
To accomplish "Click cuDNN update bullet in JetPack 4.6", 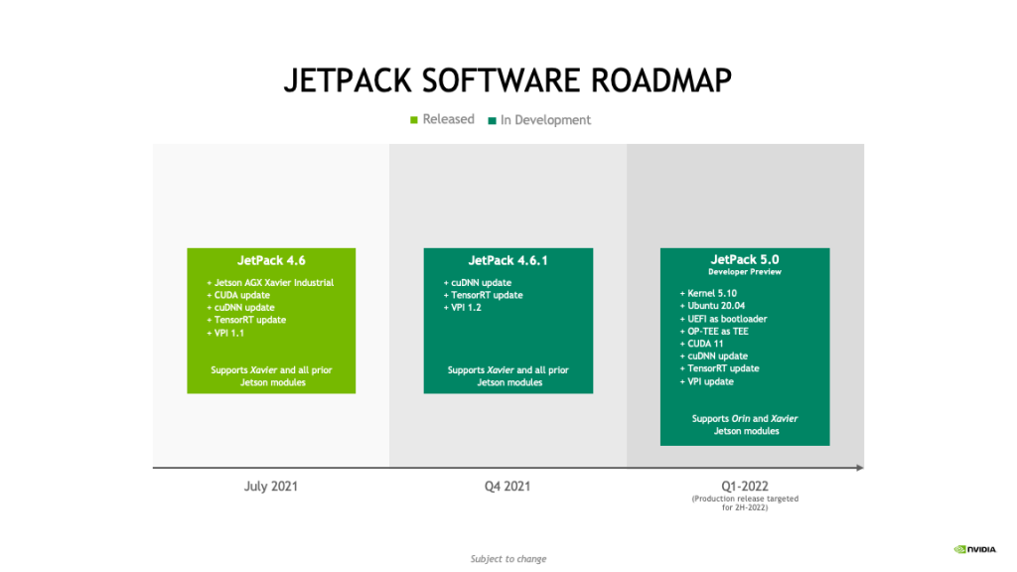I will pyautogui.click(x=240, y=308).
